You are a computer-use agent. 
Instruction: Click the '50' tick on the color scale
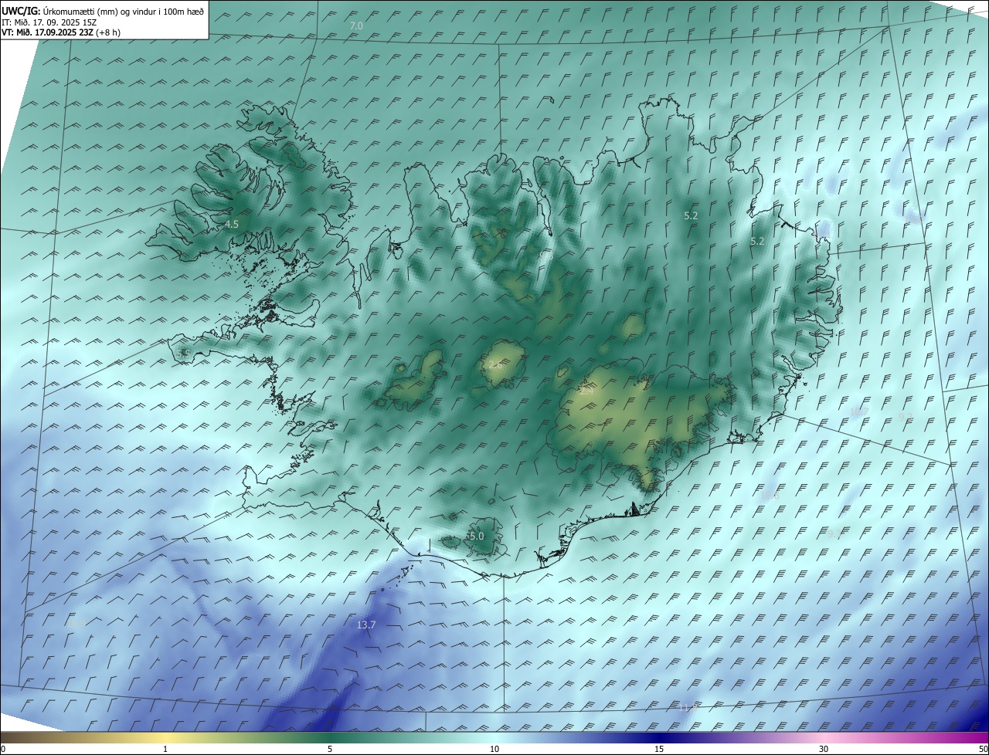983,750
